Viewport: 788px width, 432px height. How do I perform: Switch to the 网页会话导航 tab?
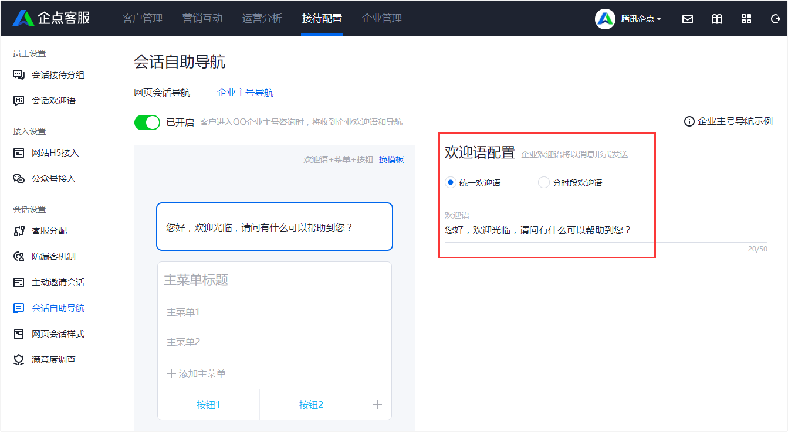pyautogui.click(x=162, y=93)
